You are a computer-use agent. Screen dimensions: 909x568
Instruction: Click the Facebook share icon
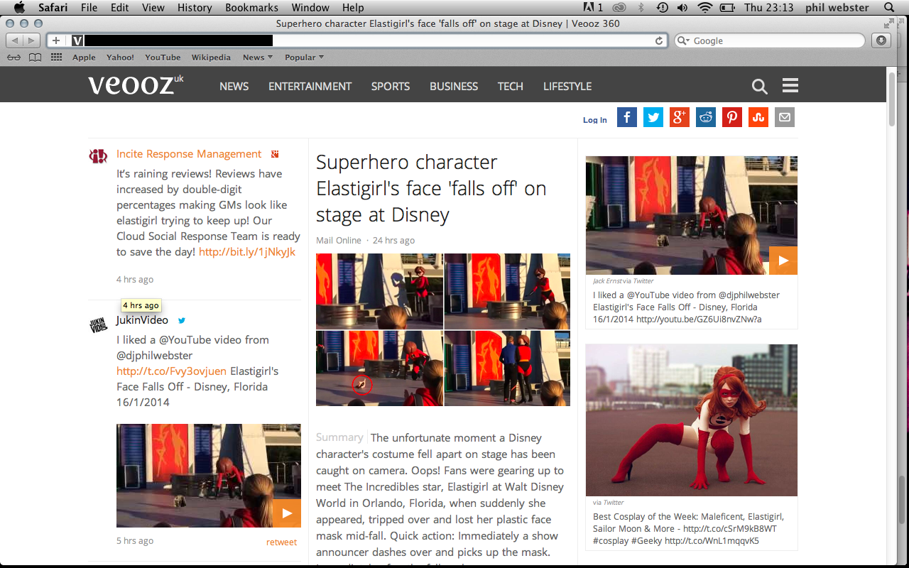pyautogui.click(x=626, y=117)
